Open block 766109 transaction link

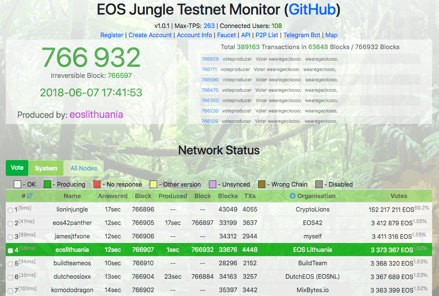(210, 121)
